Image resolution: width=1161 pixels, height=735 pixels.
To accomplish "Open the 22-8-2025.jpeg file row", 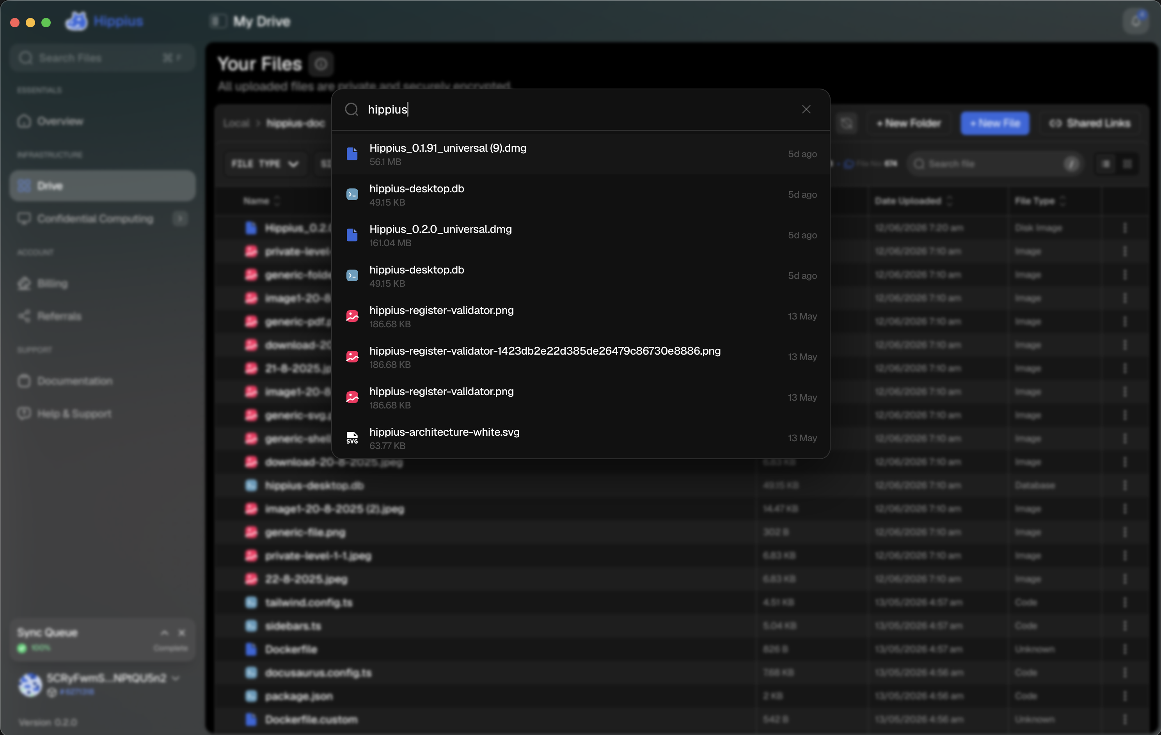I will [682, 579].
